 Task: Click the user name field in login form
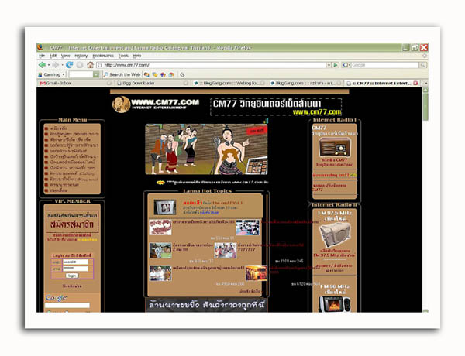[75, 262]
